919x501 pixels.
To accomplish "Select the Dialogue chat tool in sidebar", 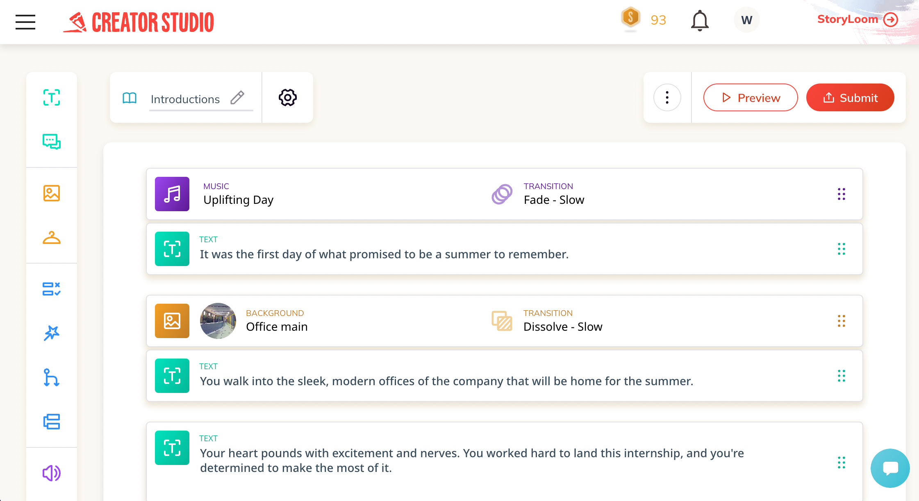I will 52,142.
